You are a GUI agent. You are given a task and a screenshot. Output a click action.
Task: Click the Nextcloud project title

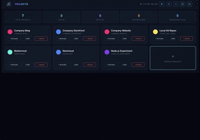[68, 51]
